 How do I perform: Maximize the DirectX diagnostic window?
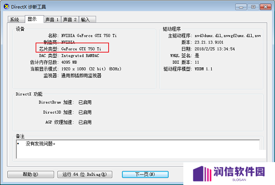(x=253, y=7)
